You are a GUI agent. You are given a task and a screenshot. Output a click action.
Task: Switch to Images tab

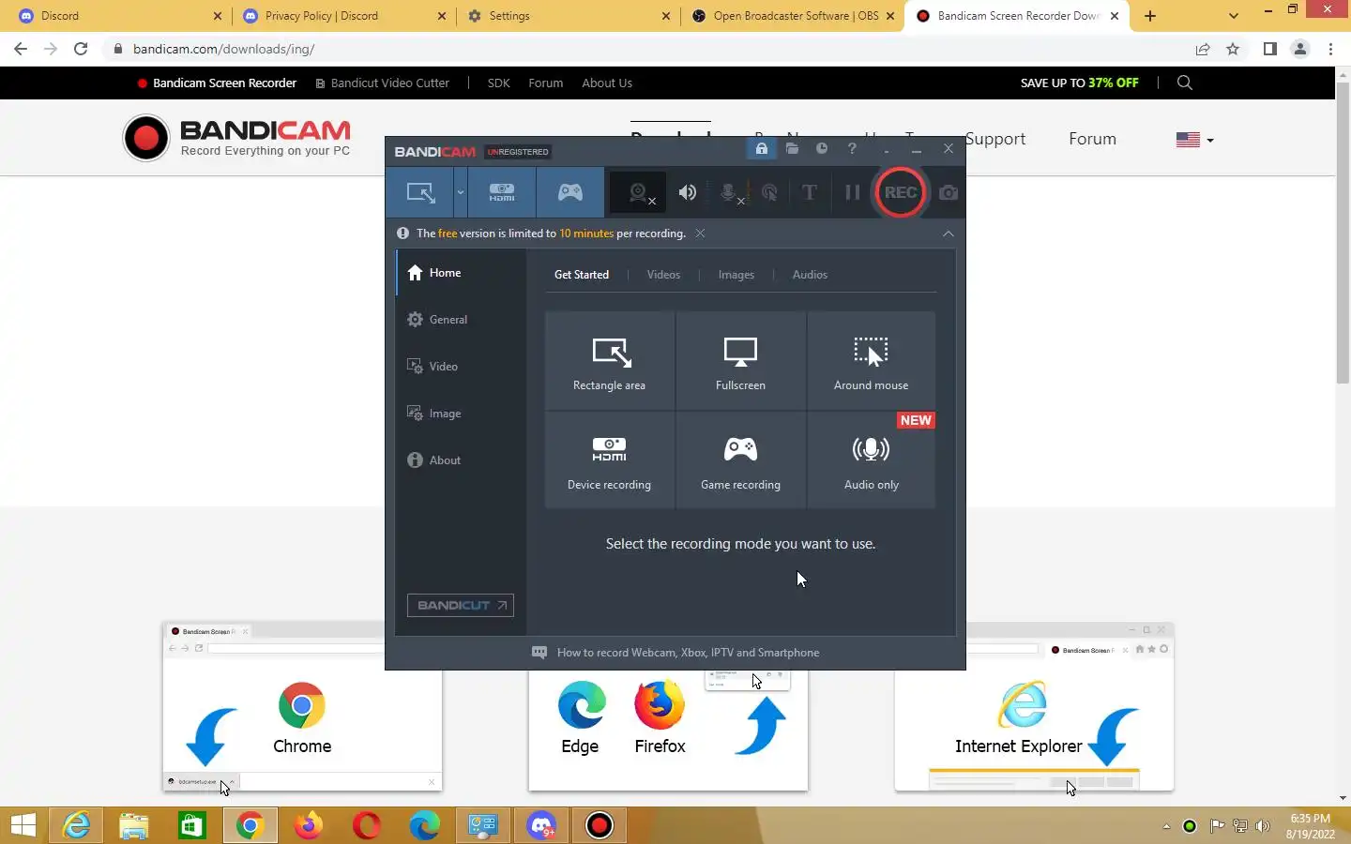(736, 275)
